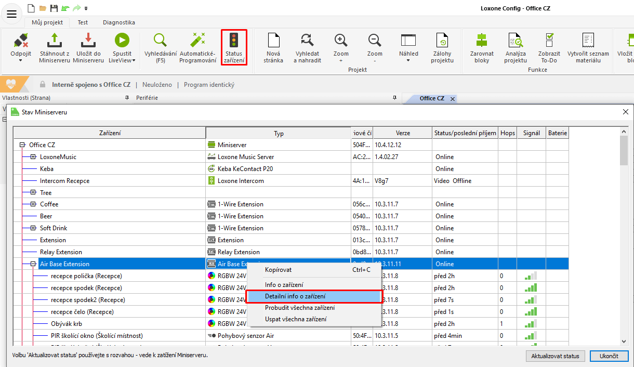Click the Status zařízení traffic light icon
The width and height of the screenshot is (634, 367).
[x=234, y=40]
